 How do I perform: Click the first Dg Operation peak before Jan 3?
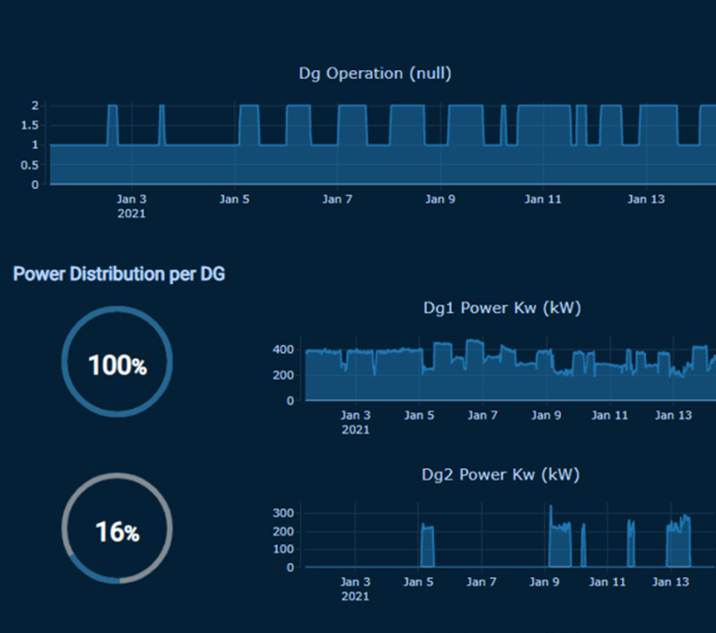(112, 125)
